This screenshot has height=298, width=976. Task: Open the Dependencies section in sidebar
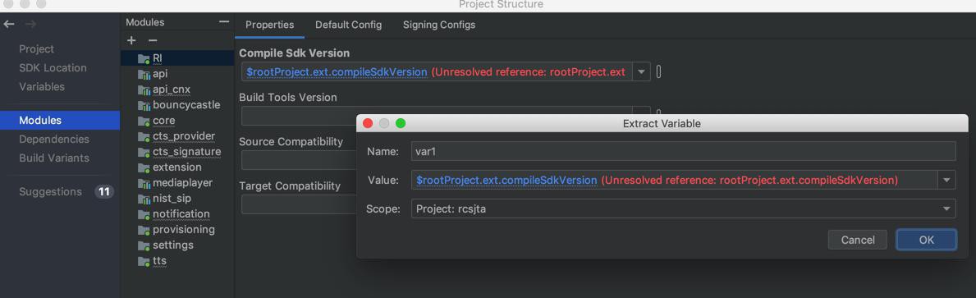[54, 140]
